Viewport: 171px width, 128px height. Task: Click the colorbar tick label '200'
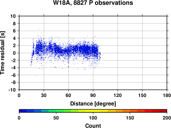(167, 118)
